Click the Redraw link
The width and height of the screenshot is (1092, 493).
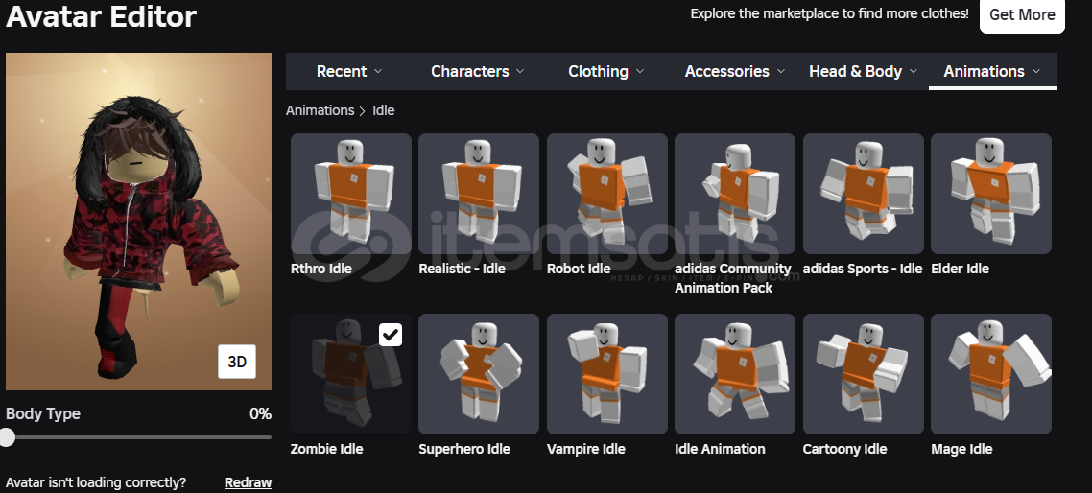pyautogui.click(x=248, y=482)
